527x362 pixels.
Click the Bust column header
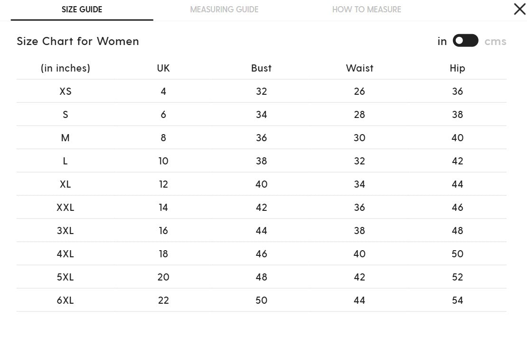click(261, 68)
